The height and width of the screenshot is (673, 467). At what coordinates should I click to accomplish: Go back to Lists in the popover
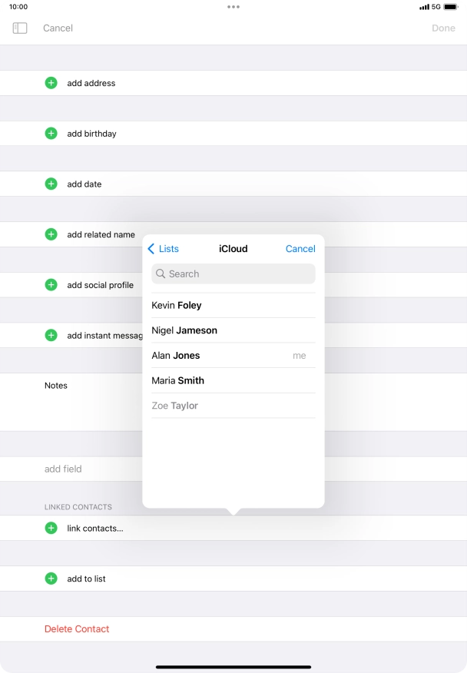tap(163, 249)
